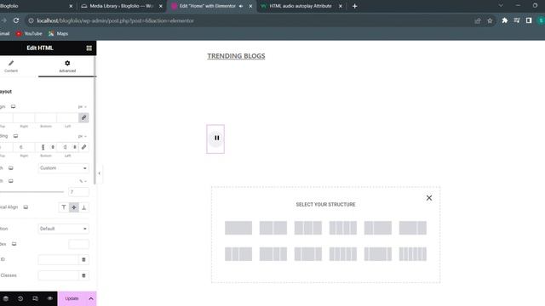Expand the save options arrow
Screen dimensions: 545x306
click(91, 298)
